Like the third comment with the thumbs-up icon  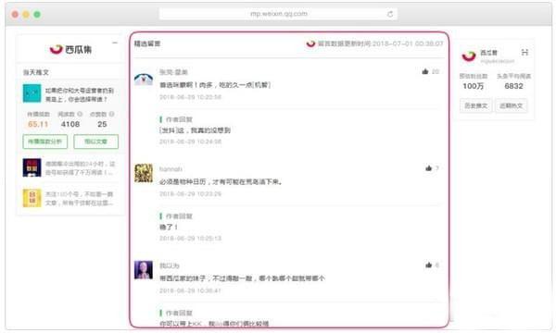(x=429, y=265)
